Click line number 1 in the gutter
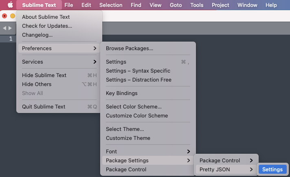This screenshot has width=290, height=177. (11, 39)
